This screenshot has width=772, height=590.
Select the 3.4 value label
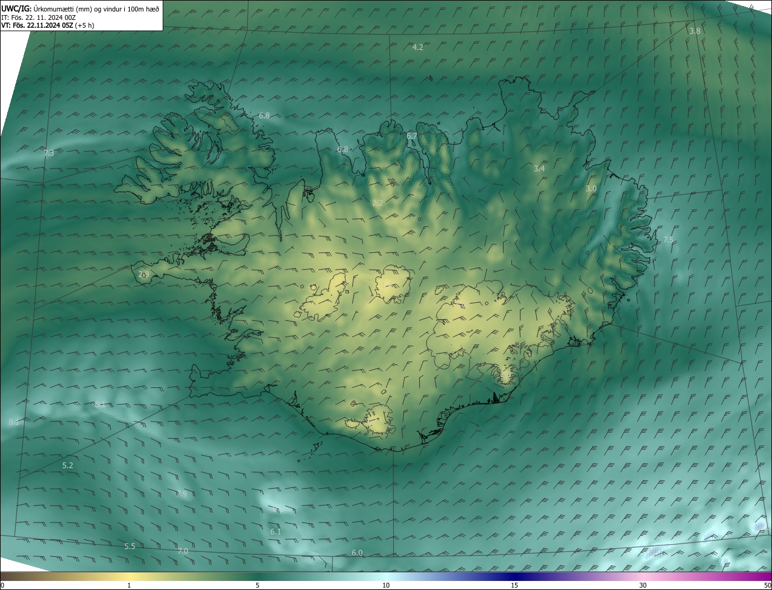[x=539, y=169]
